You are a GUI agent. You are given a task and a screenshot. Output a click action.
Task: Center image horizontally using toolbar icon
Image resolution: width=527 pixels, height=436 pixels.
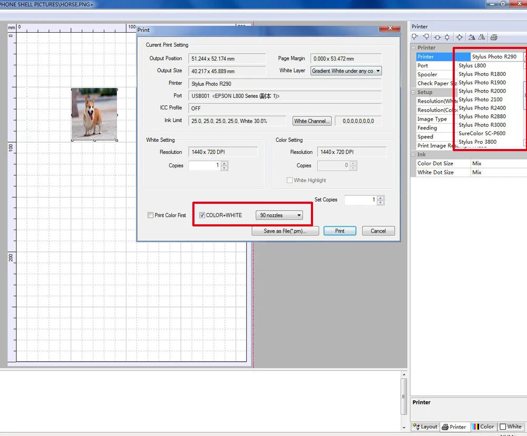[x=437, y=37]
